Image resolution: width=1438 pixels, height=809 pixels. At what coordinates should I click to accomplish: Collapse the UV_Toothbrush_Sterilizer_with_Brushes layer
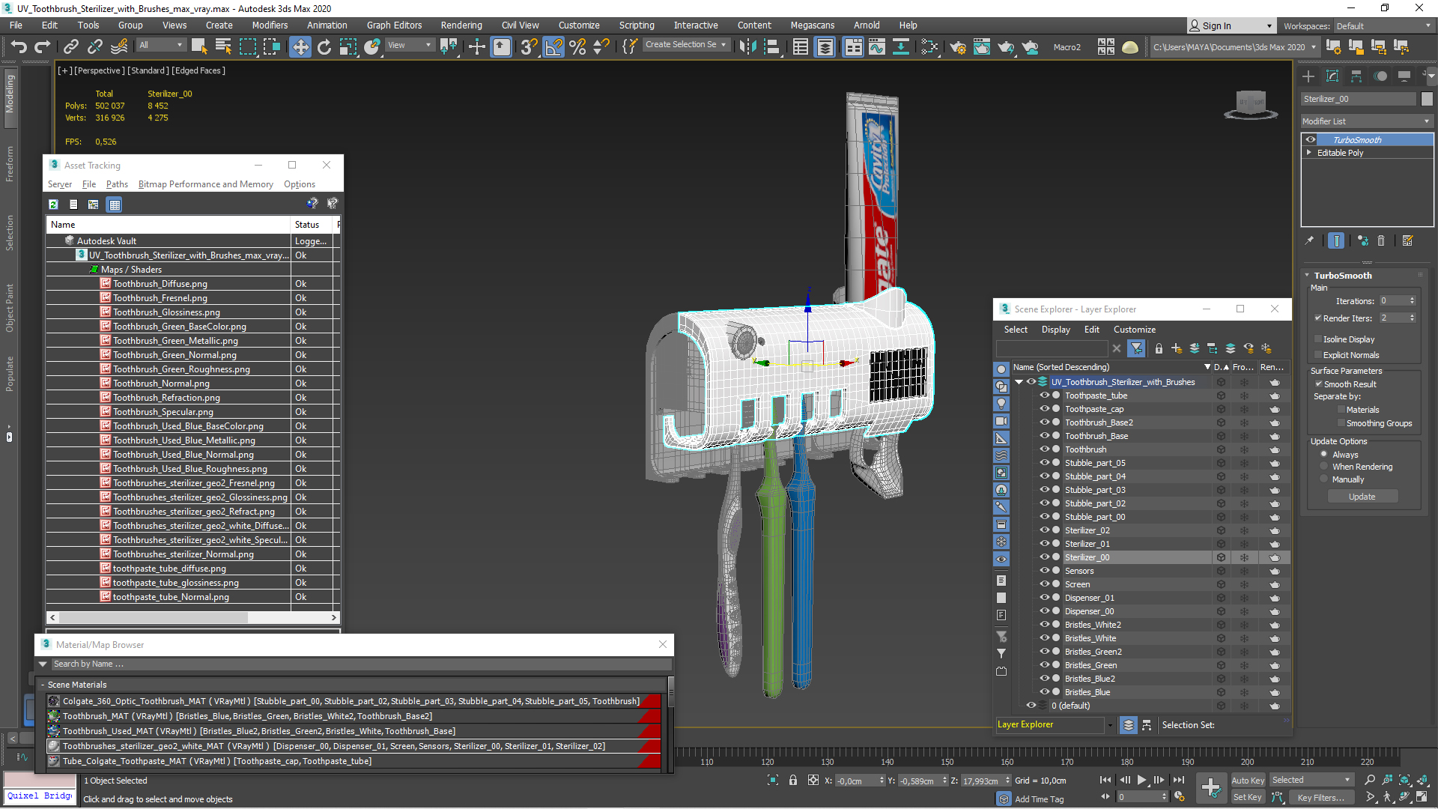[x=1019, y=382]
